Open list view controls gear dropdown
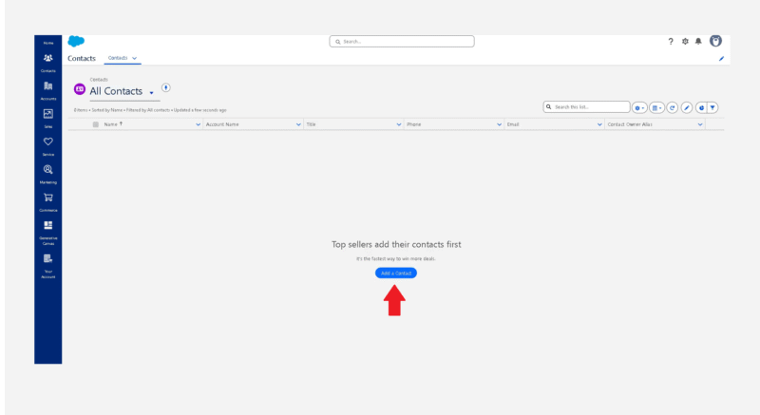 tap(640, 107)
